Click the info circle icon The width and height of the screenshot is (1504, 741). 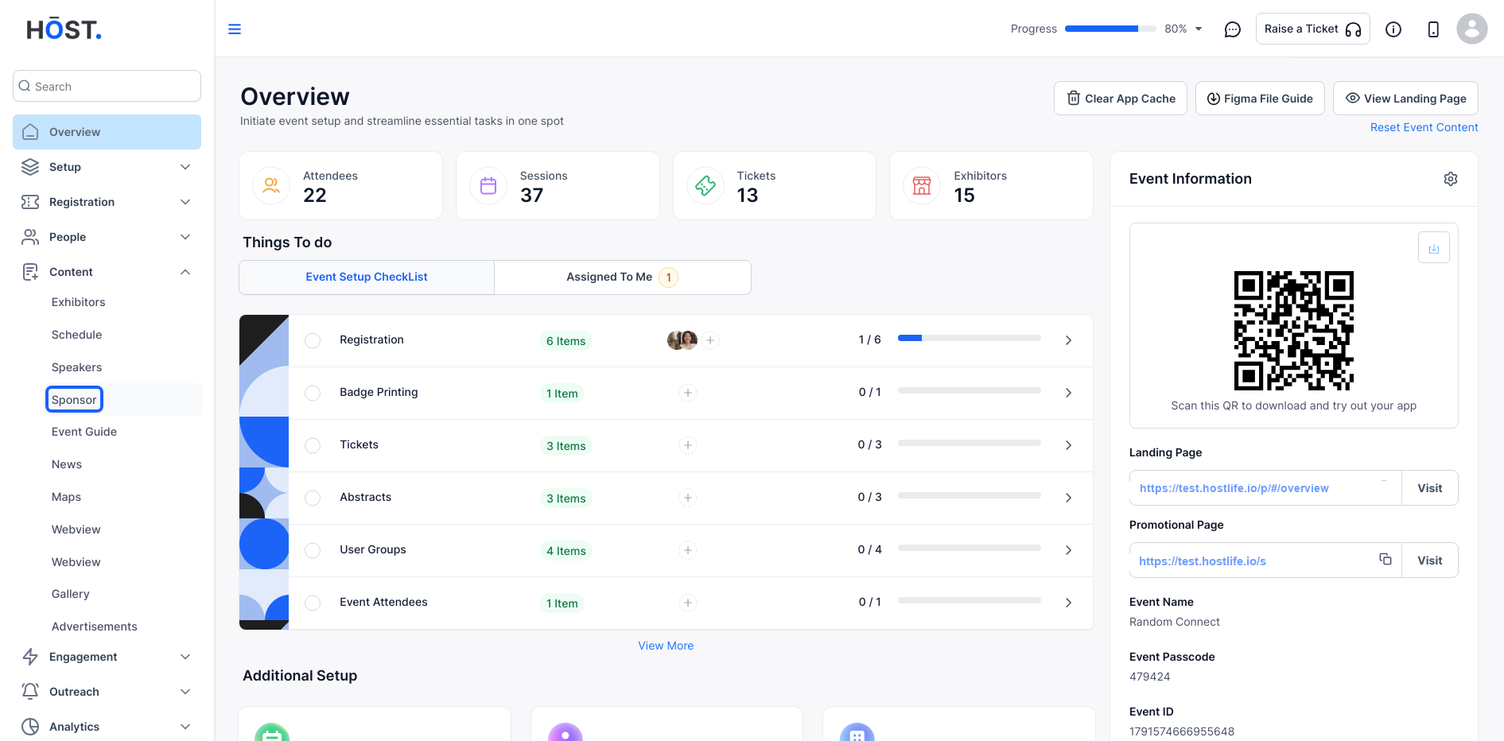point(1393,29)
